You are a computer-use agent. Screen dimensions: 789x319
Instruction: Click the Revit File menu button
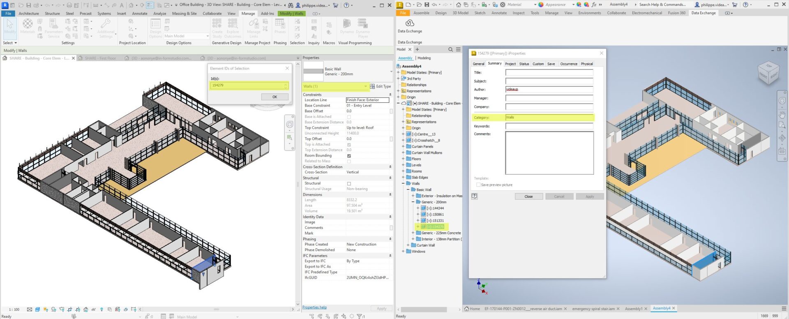click(8, 14)
